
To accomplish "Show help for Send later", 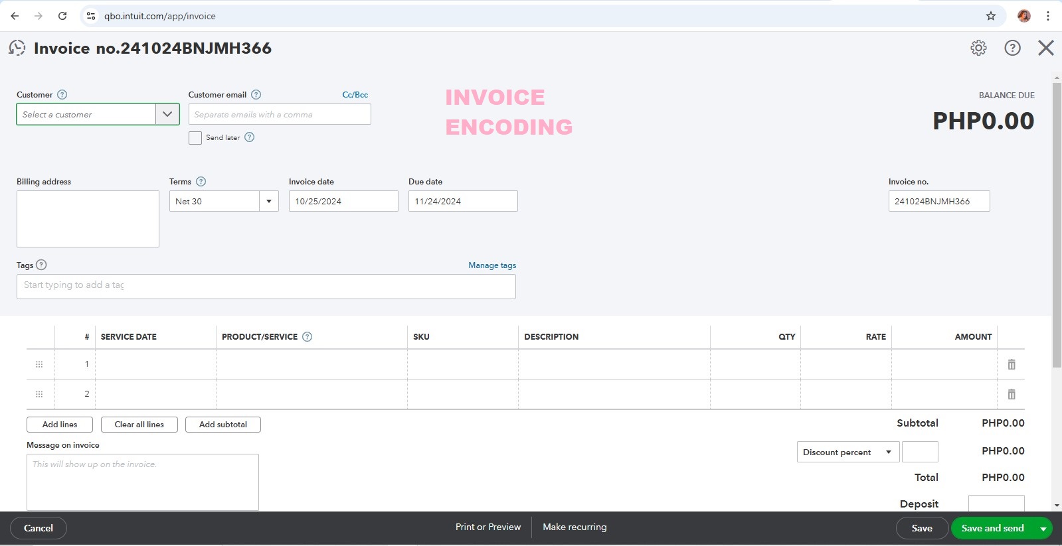I will (x=250, y=137).
